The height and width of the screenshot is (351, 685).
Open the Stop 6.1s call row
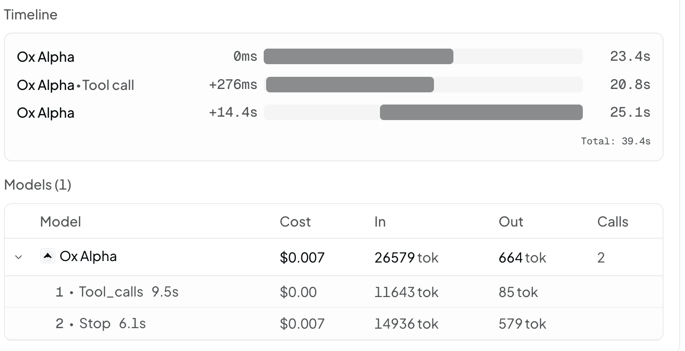(x=334, y=323)
